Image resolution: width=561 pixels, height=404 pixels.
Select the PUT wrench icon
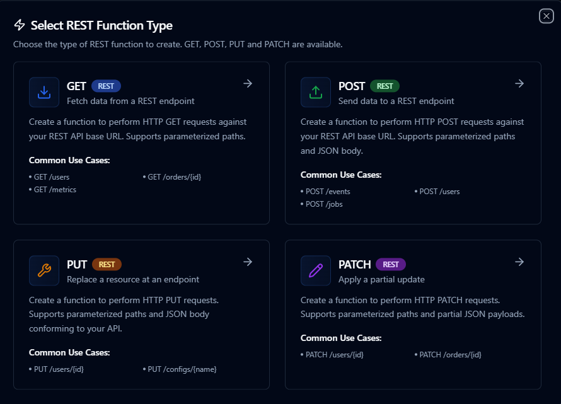click(x=43, y=270)
